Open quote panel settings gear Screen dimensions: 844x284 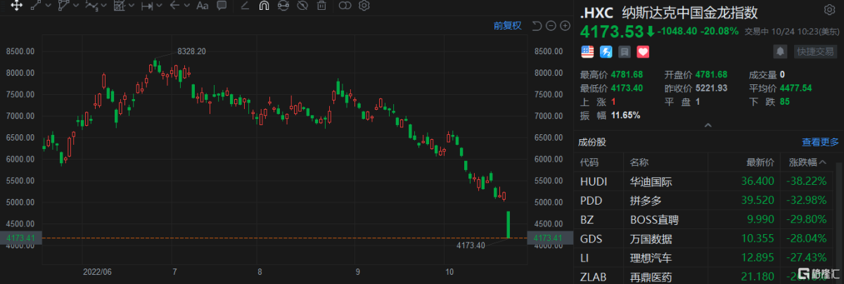pos(829,11)
